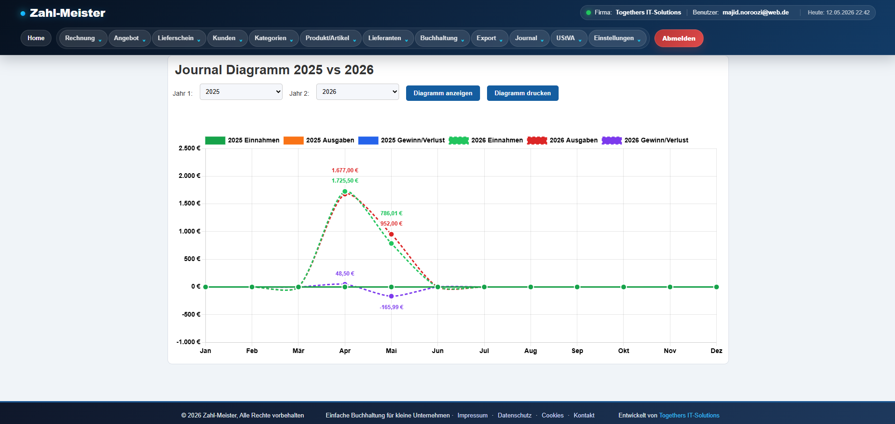
Task: Open the Jahr 1 year dropdown
Action: tap(241, 92)
